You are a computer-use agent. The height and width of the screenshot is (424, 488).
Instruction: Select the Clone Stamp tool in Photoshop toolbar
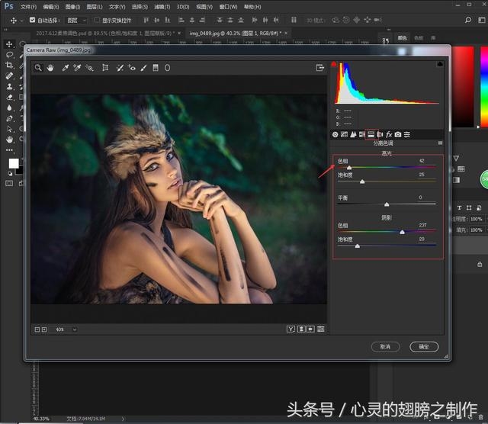[x=9, y=86]
